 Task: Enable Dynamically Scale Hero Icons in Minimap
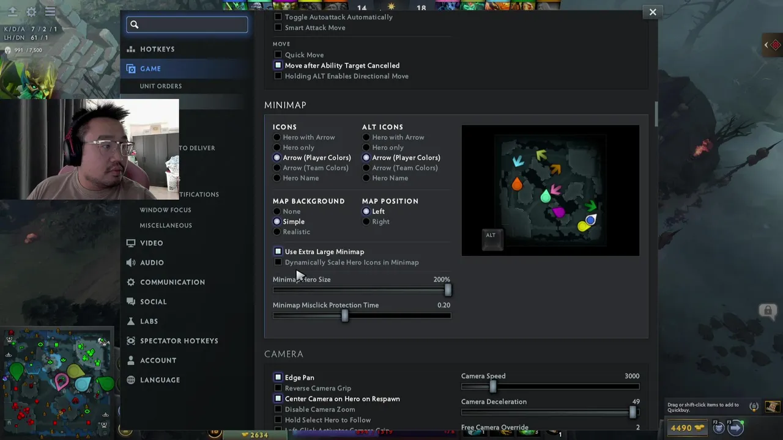[x=278, y=262]
